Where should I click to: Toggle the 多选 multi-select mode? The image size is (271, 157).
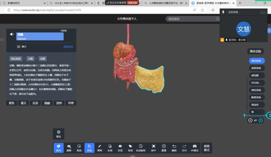[x=89, y=148]
